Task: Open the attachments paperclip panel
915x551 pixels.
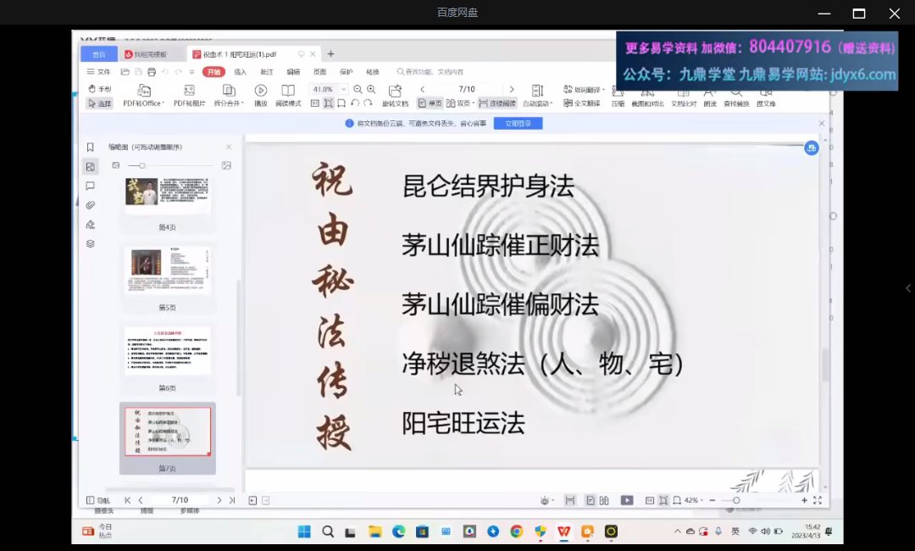Action: (x=90, y=205)
